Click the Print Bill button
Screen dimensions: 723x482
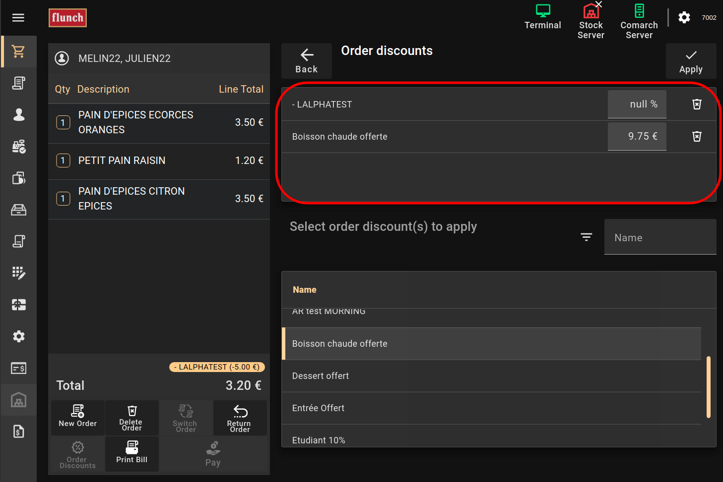point(131,453)
